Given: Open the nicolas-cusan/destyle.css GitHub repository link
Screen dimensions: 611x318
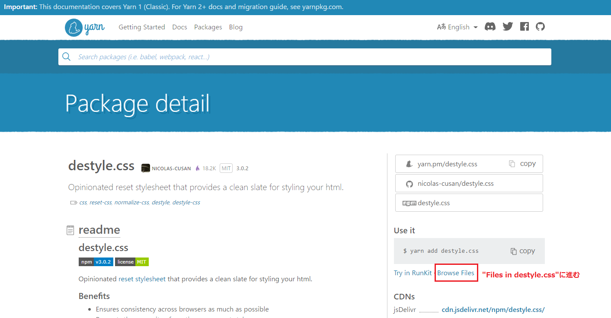Looking at the screenshot, I should [455, 184].
